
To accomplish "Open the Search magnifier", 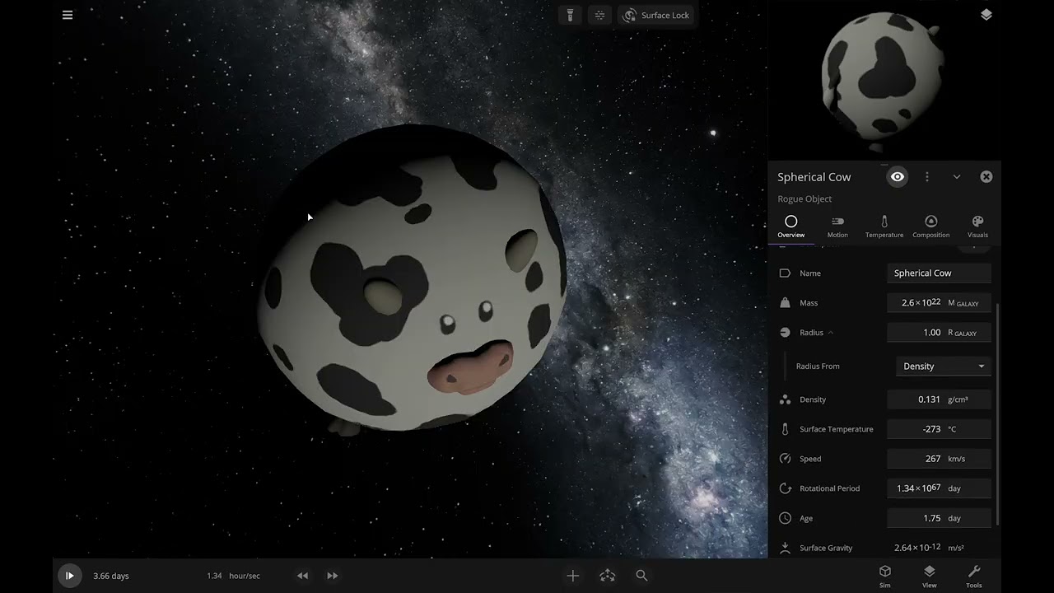I will 641,576.
